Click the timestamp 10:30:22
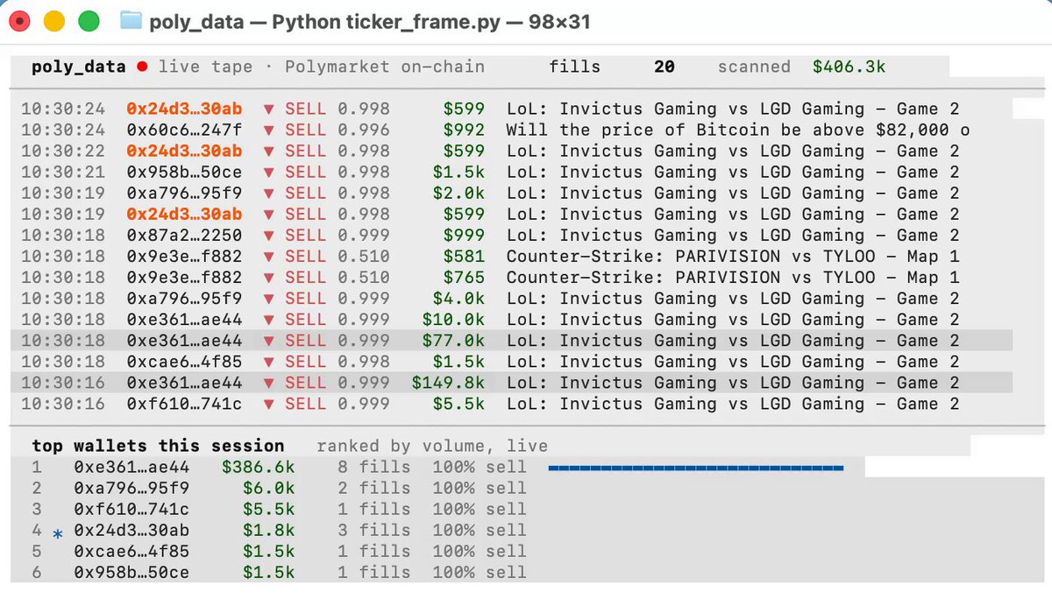The height and width of the screenshot is (599, 1052). point(63,152)
